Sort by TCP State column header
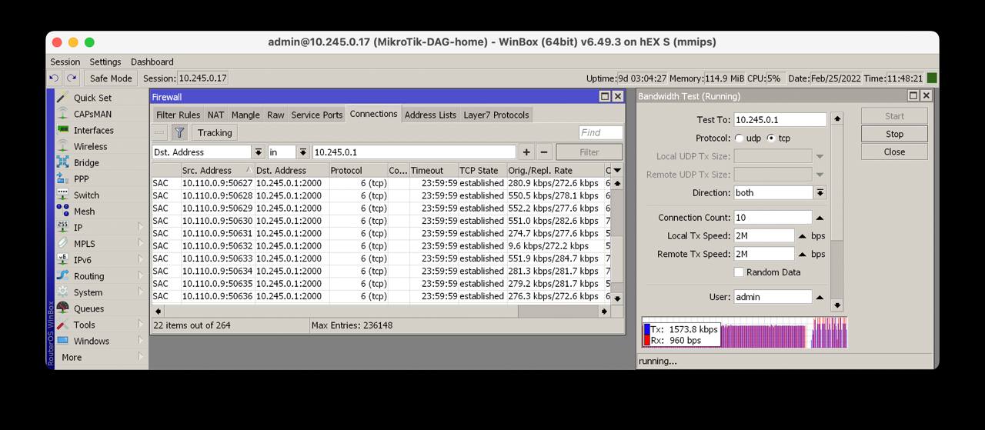985x430 pixels. [482, 170]
